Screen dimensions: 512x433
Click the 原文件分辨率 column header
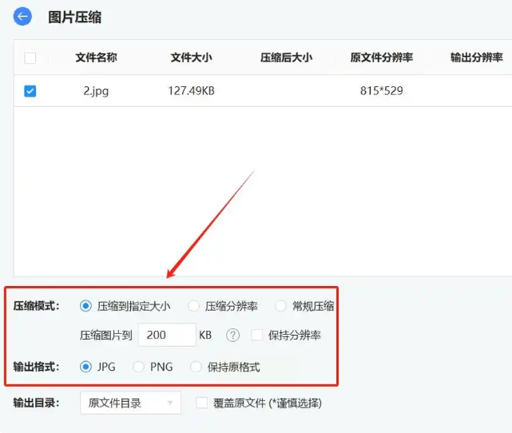point(381,58)
